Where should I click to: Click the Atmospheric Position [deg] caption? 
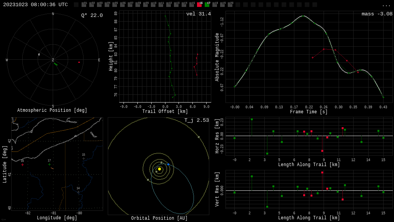[x=52, y=110]
